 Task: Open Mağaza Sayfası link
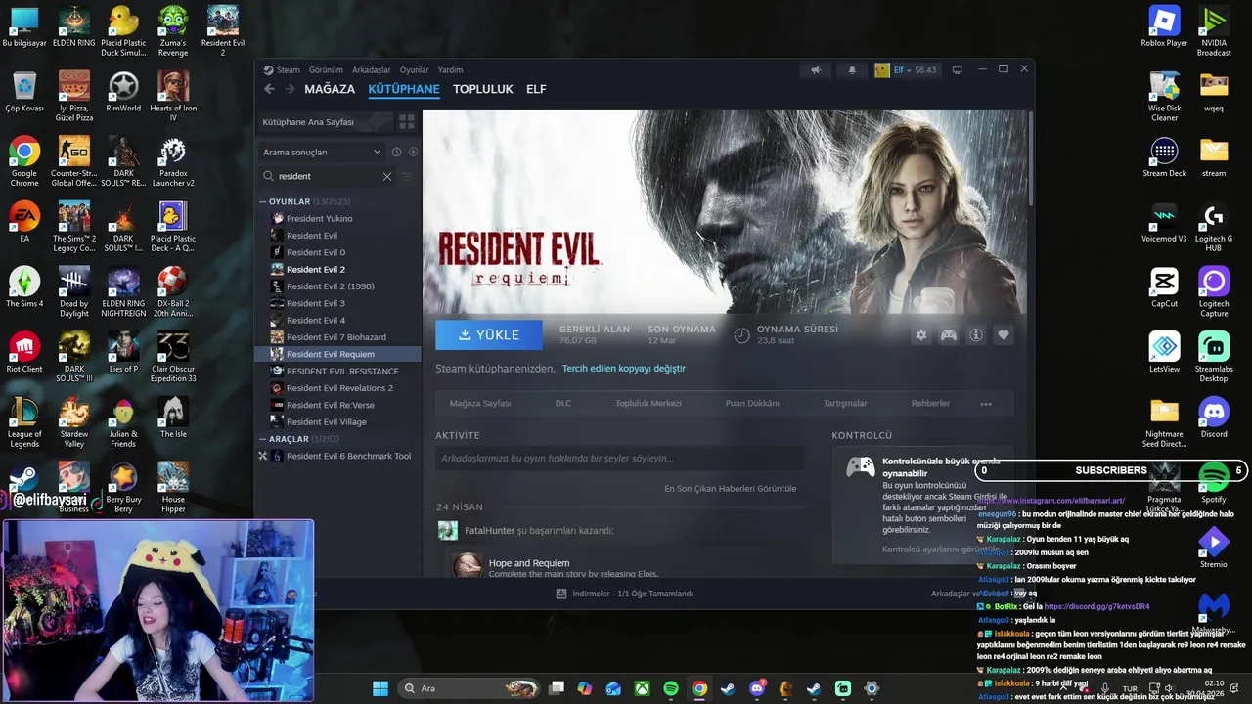(480, 403)
